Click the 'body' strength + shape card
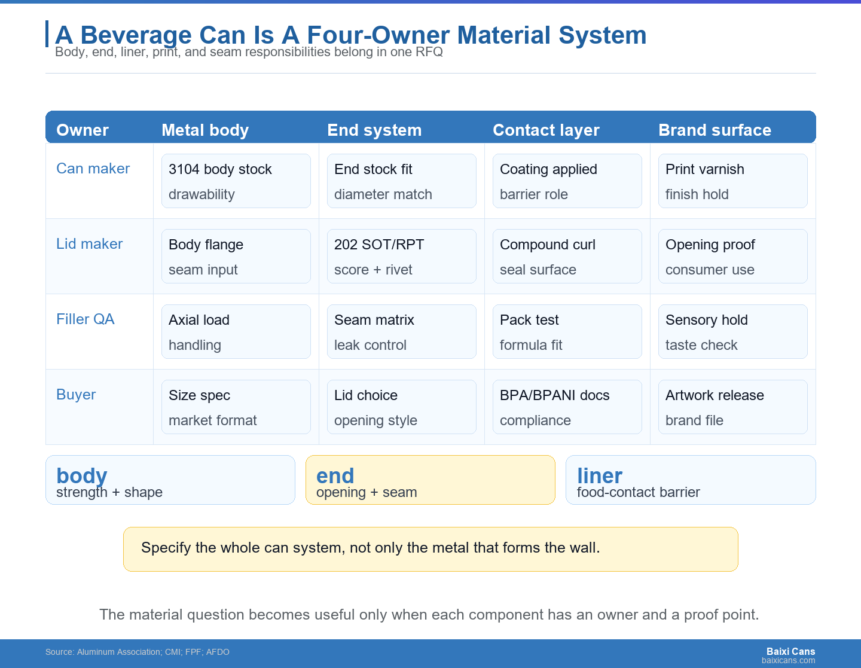 pos(170,480)
